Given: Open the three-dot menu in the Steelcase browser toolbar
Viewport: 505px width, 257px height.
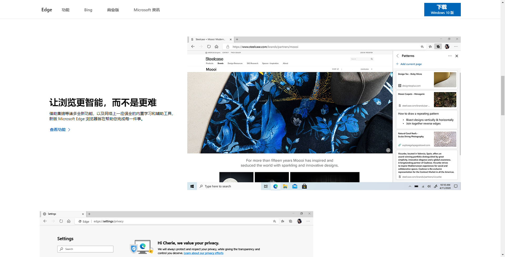Looking at the screenshot, I should point(456,47).
